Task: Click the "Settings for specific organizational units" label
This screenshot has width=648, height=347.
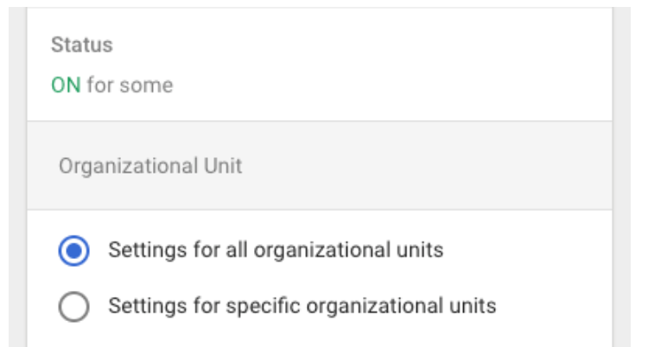Action: click(302, 306)
